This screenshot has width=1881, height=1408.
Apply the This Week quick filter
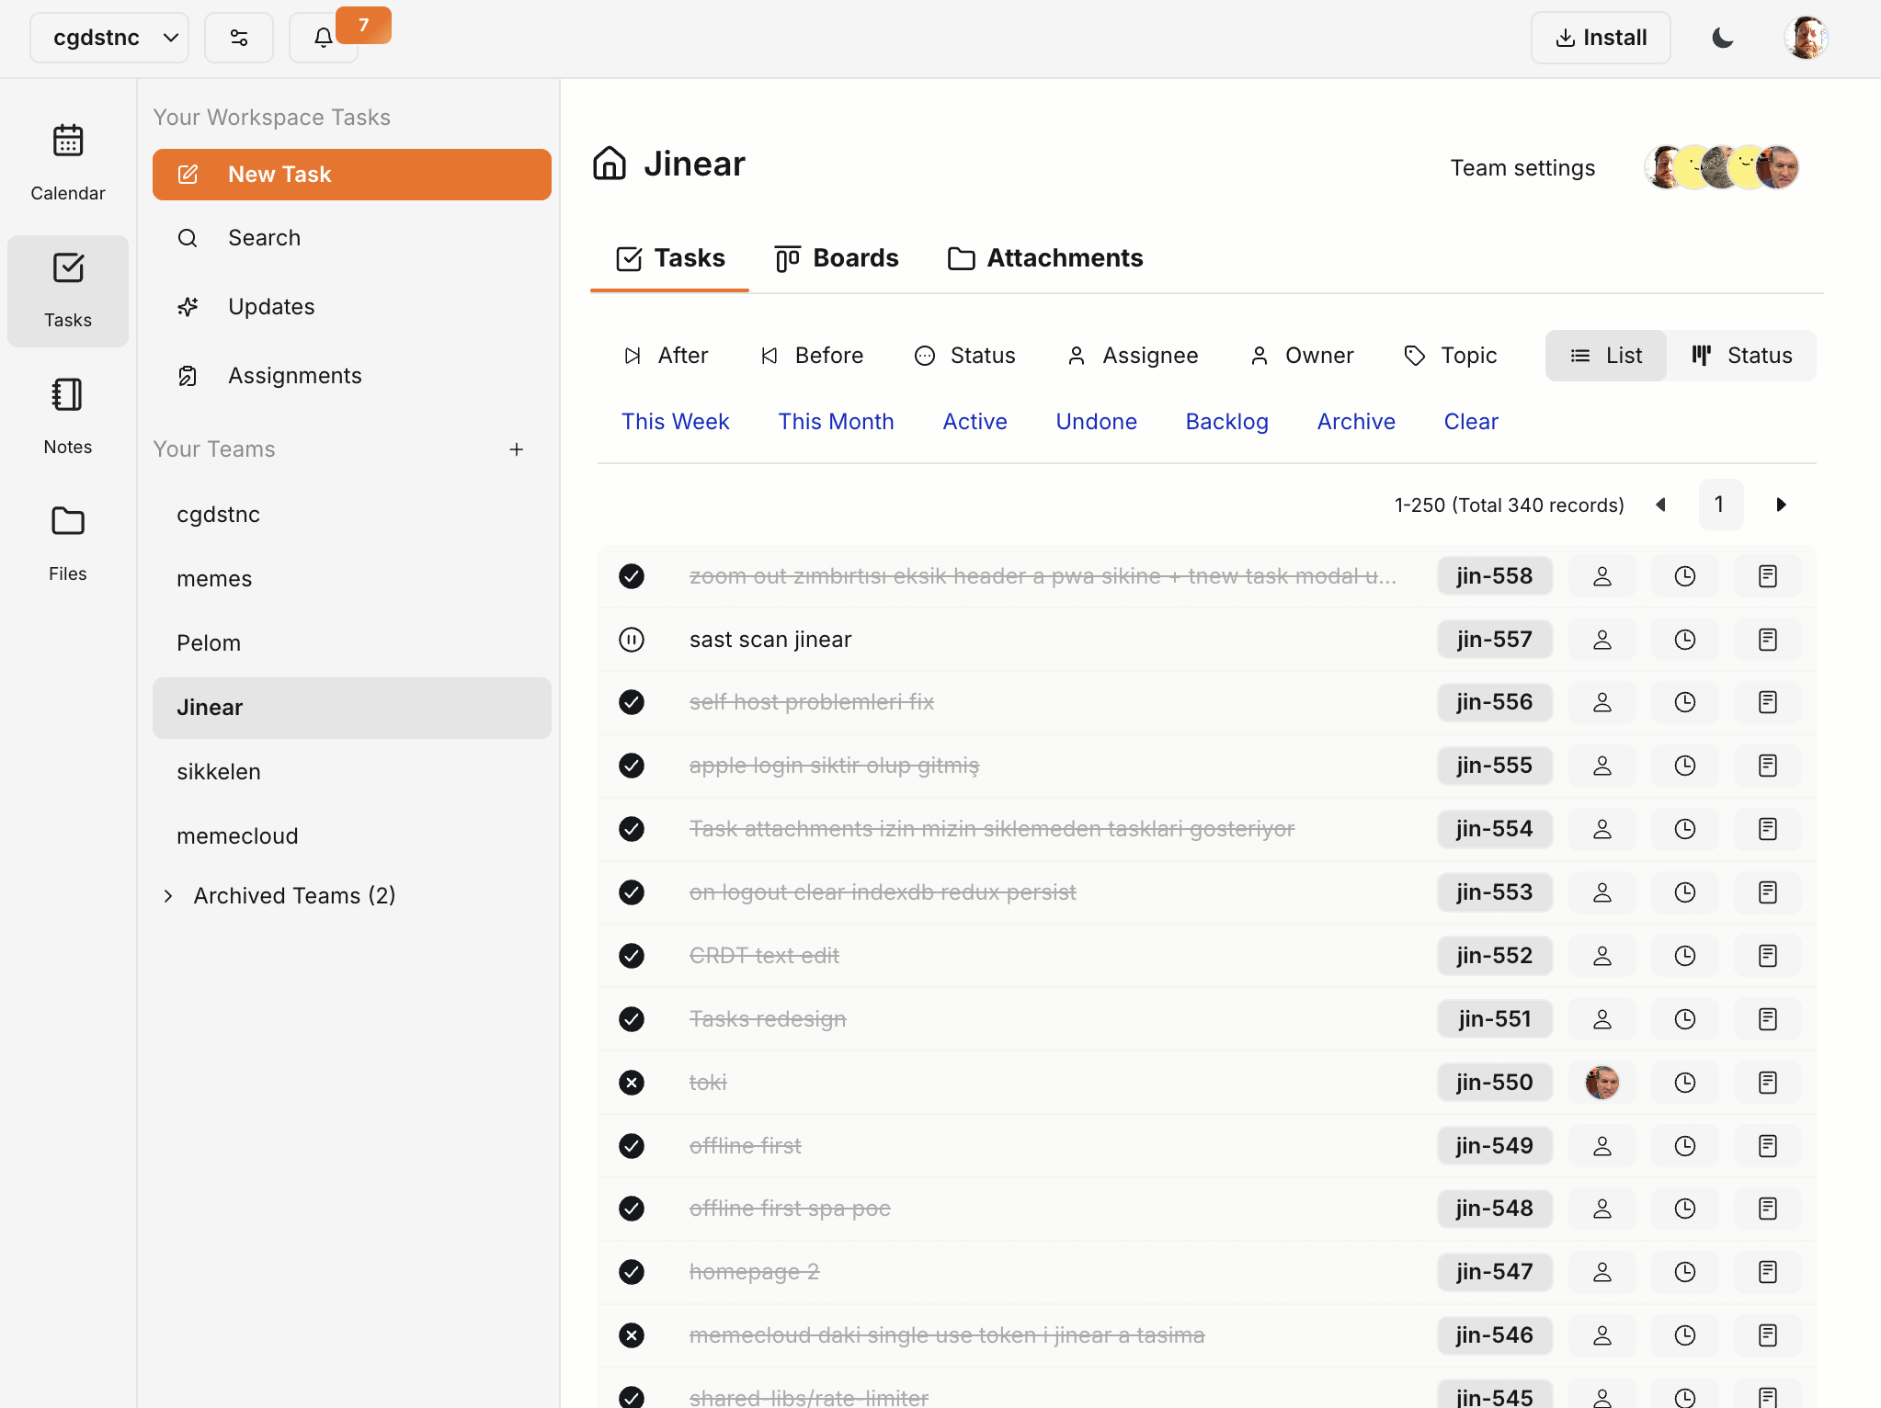[675, 422]
